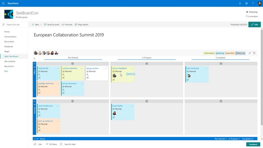Open the design posters card ellipsis menu
The height and width of the screenshot is (148, 263).
[106, 69]
